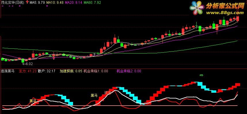The width and height of the screenshot is (247, 114).
Task: Click the 茂化实华(日线) chart title
Action: click(12, 2)
